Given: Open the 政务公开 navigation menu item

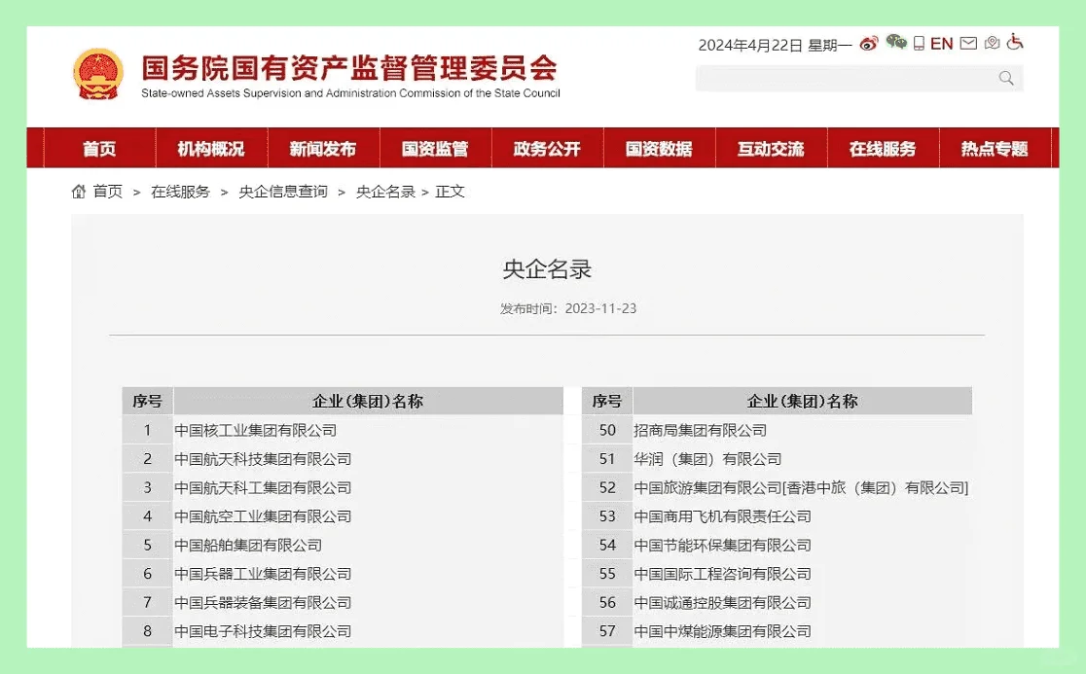Looking at the screenshot, I should point(547,148).
